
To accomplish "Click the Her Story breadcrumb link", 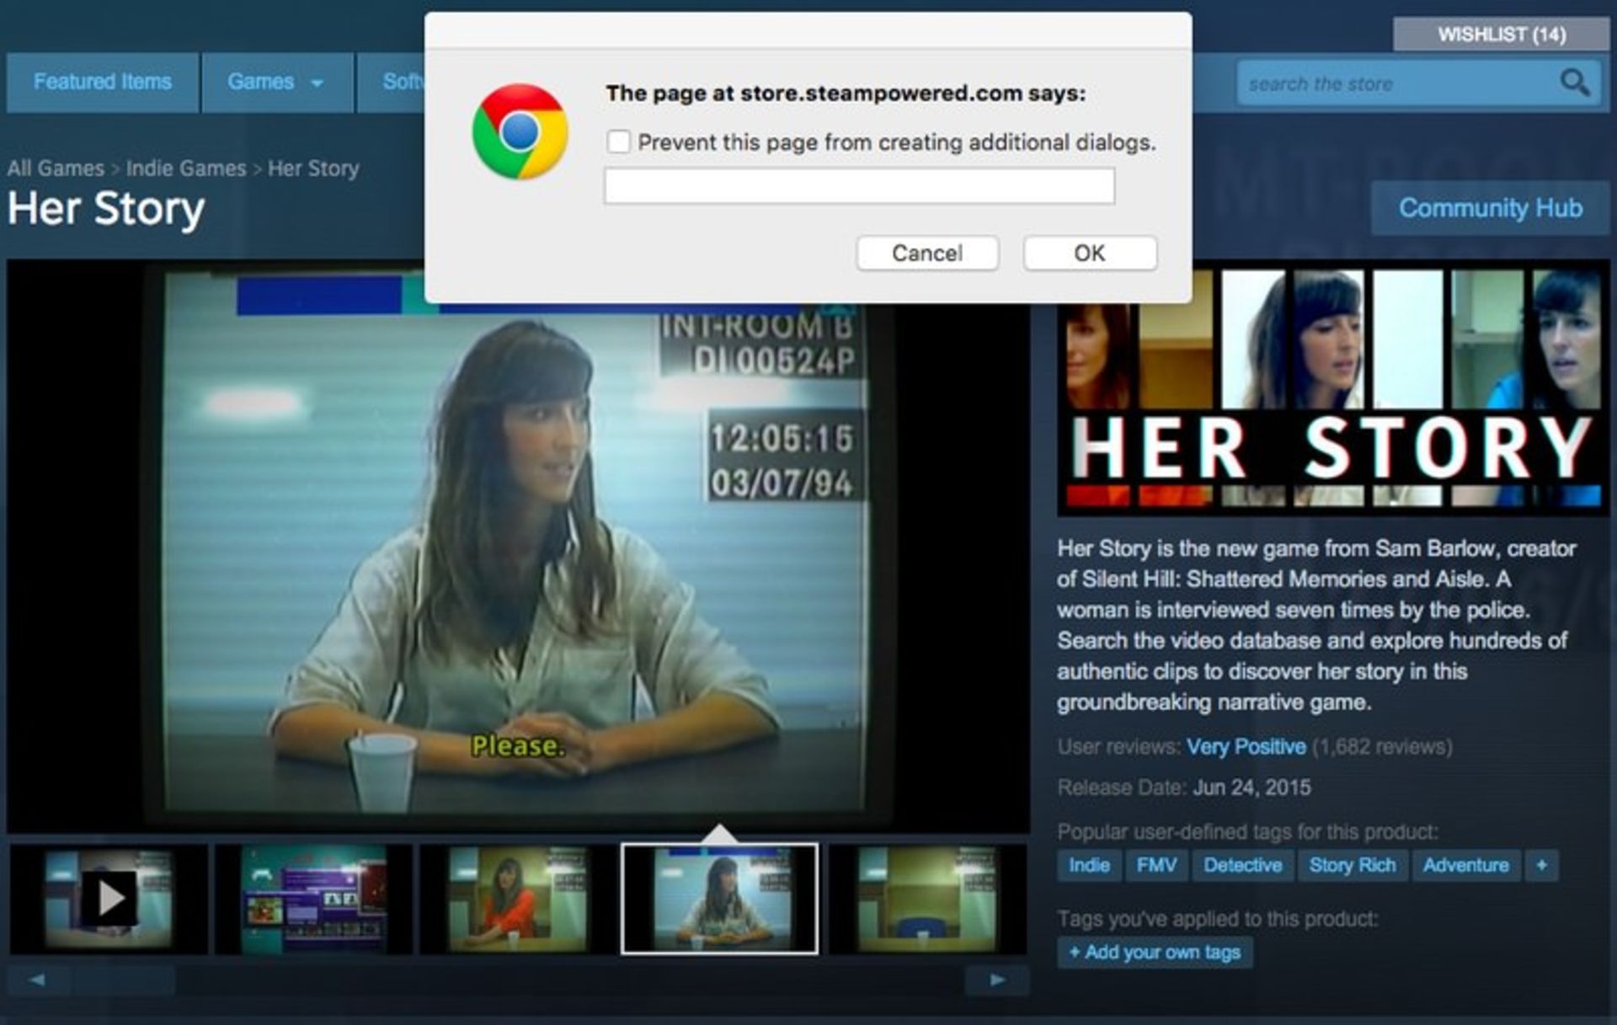I will (x=313, y=168).
